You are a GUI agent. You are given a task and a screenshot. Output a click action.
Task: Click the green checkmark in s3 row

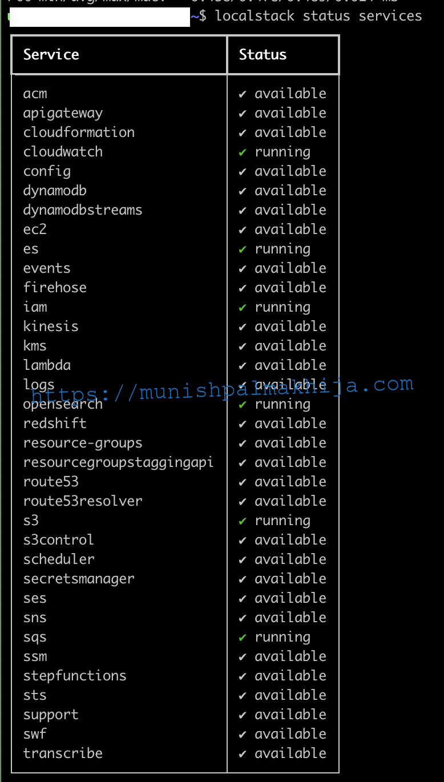click(x=243, y=521)
